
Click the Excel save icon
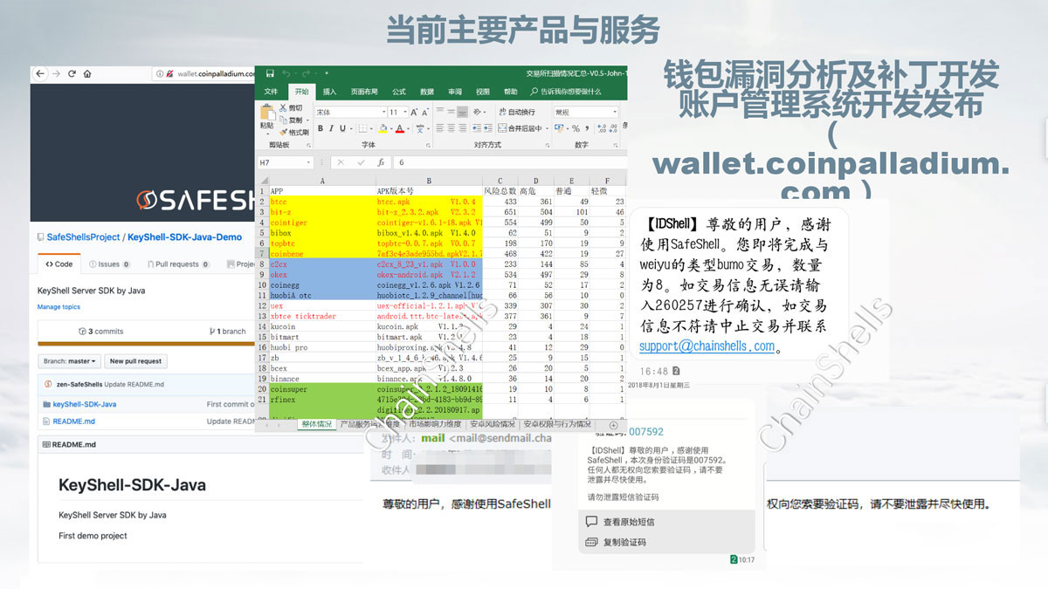coord(270,73)
